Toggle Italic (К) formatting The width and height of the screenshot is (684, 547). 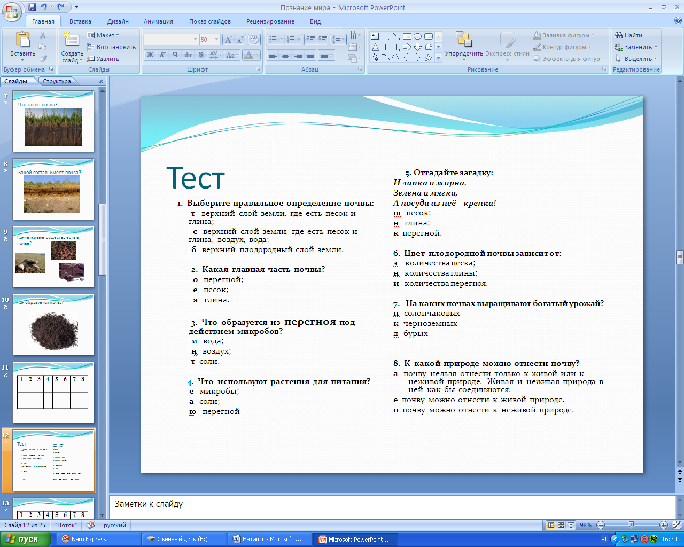(x=162, y=54)
